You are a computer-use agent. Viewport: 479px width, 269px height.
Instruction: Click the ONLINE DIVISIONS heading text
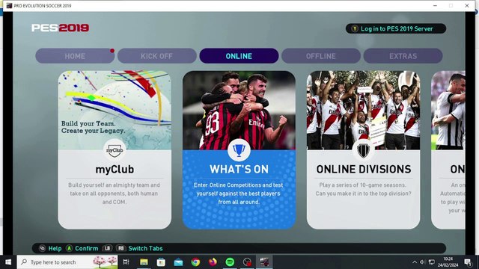point(364,170)
